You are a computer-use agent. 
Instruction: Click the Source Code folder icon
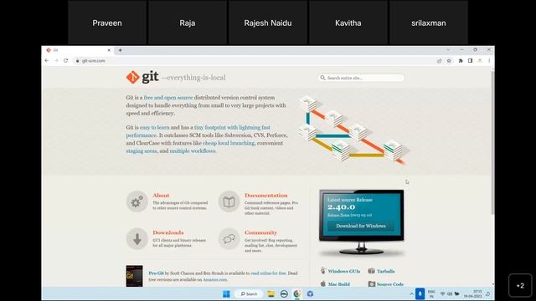(x=372, y=284)
